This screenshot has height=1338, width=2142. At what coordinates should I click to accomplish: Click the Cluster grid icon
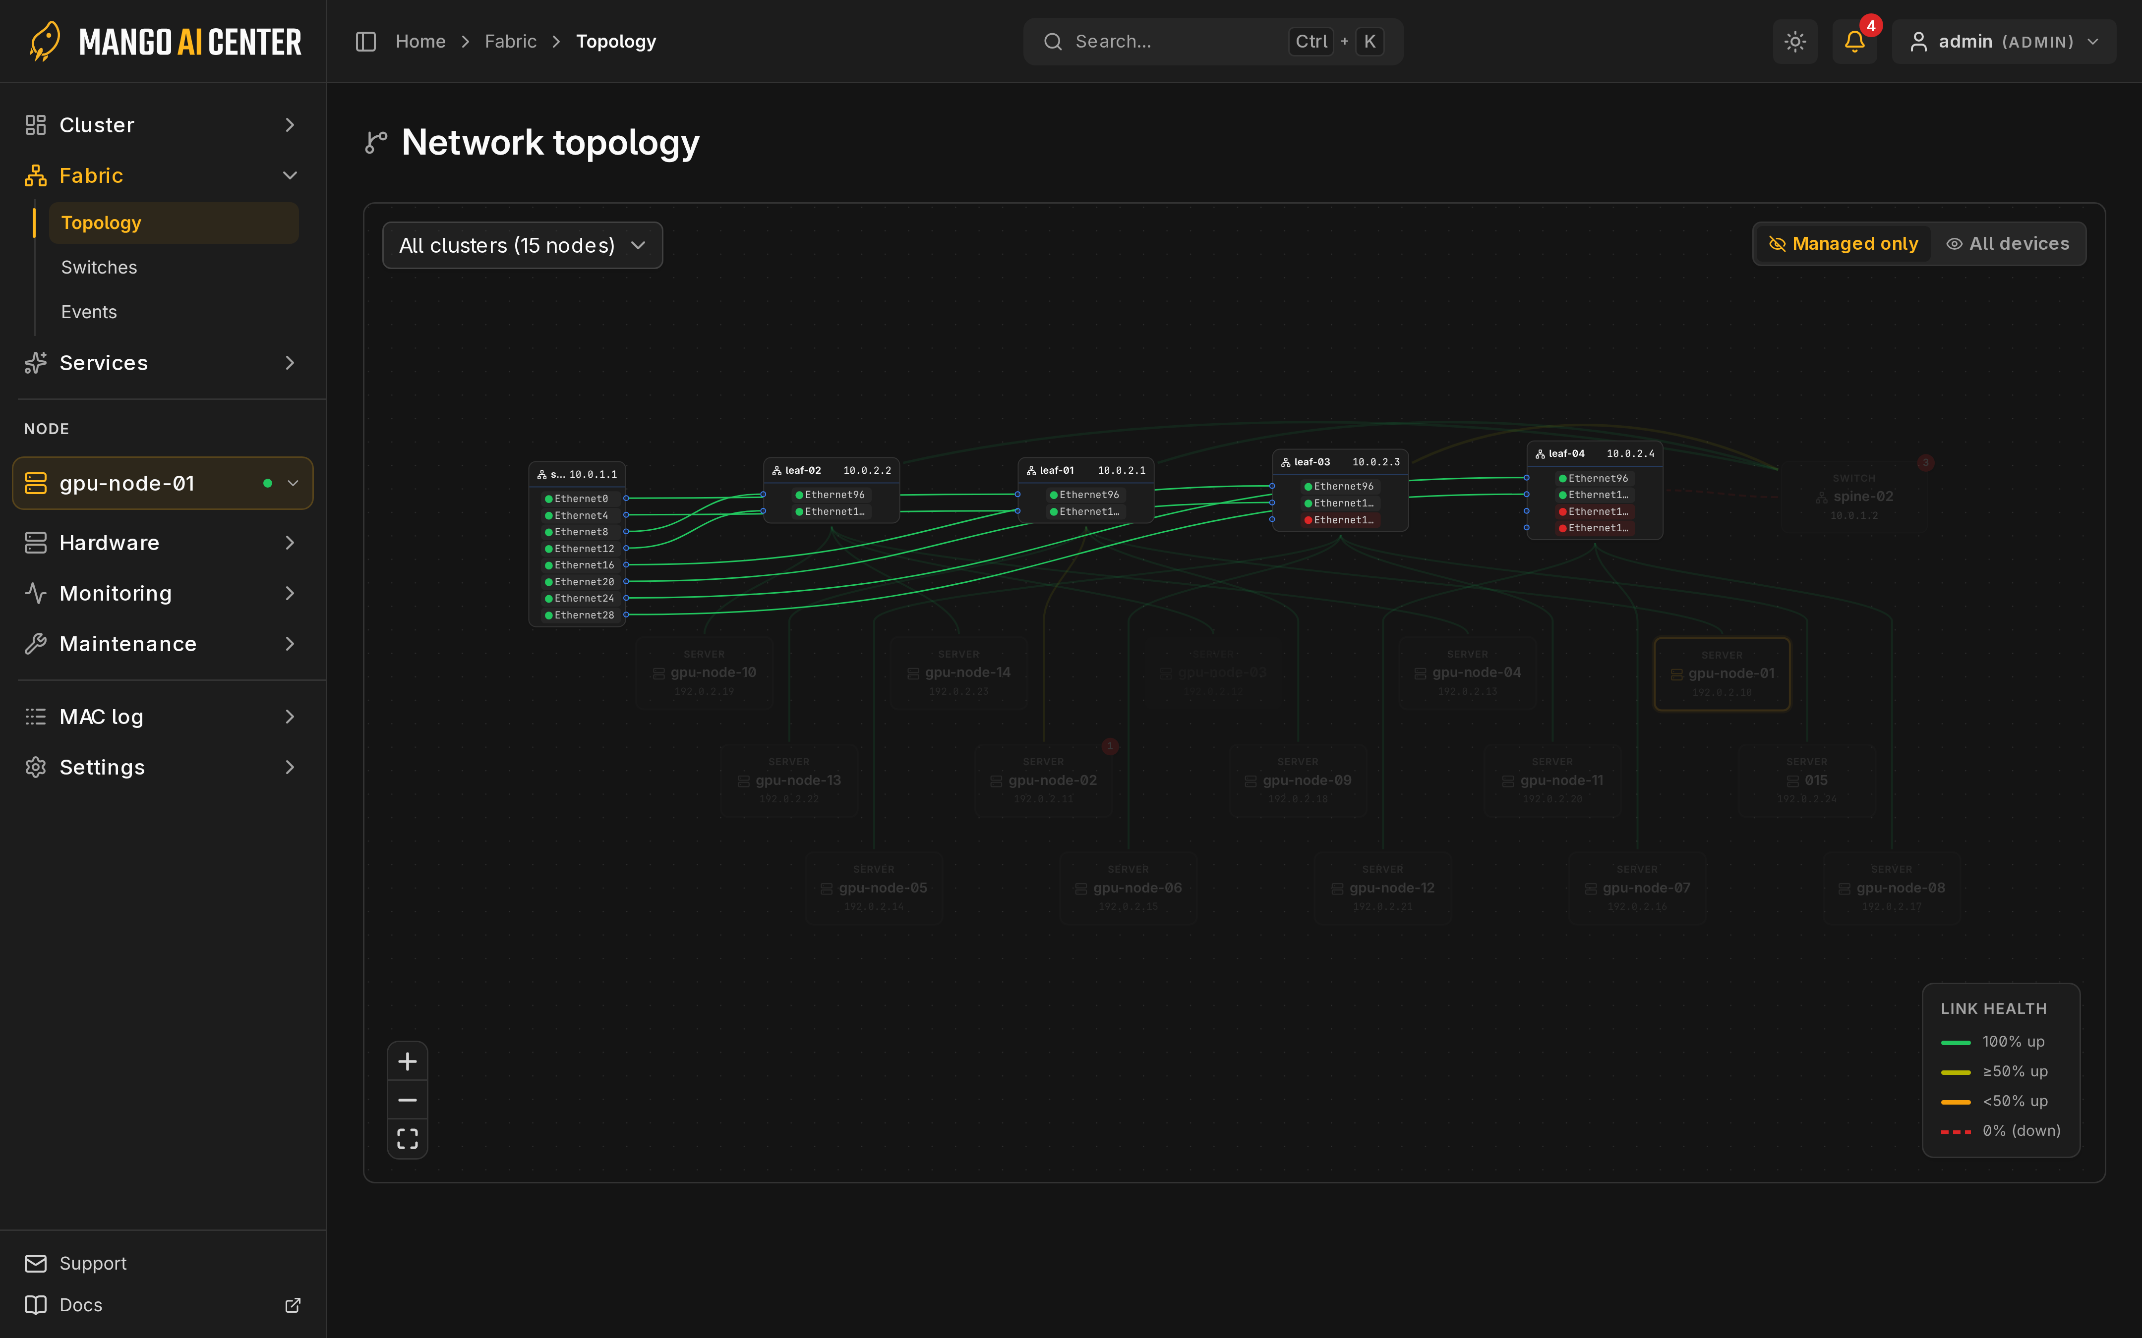[x=35, y=125]
